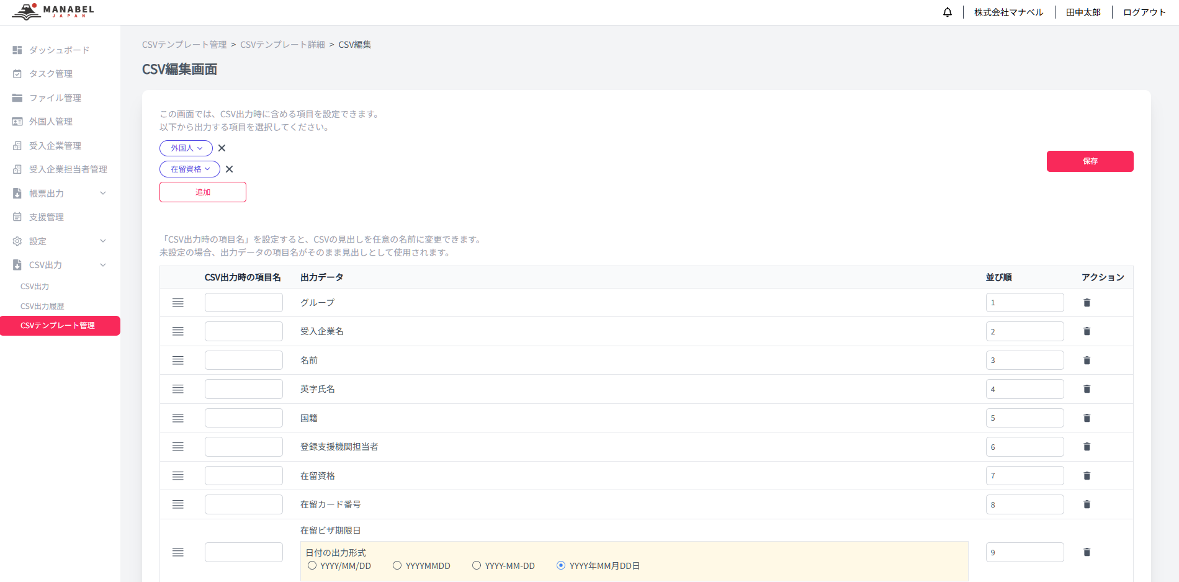Remove 在留カード番号 row via trash icon
1179x582 pixels.
click(1087, 504)
